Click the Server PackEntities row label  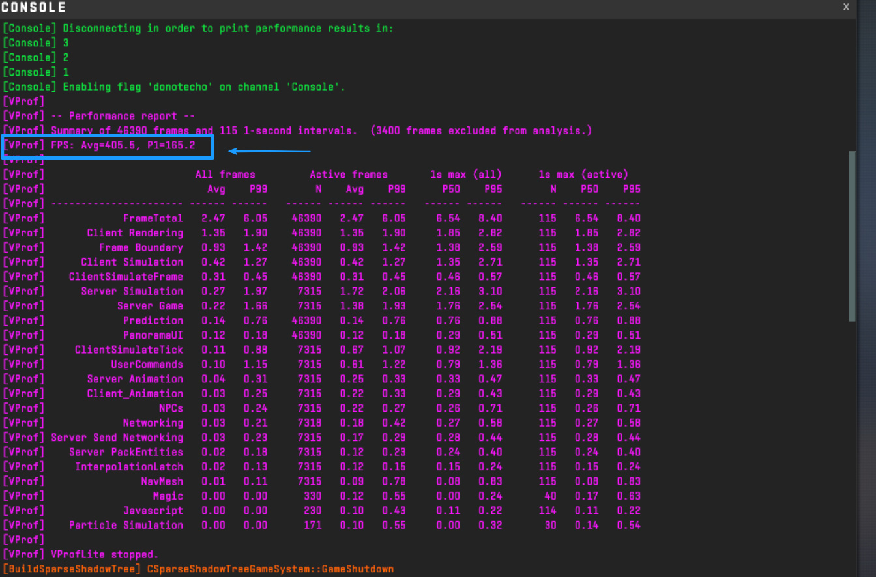point(126,452)
